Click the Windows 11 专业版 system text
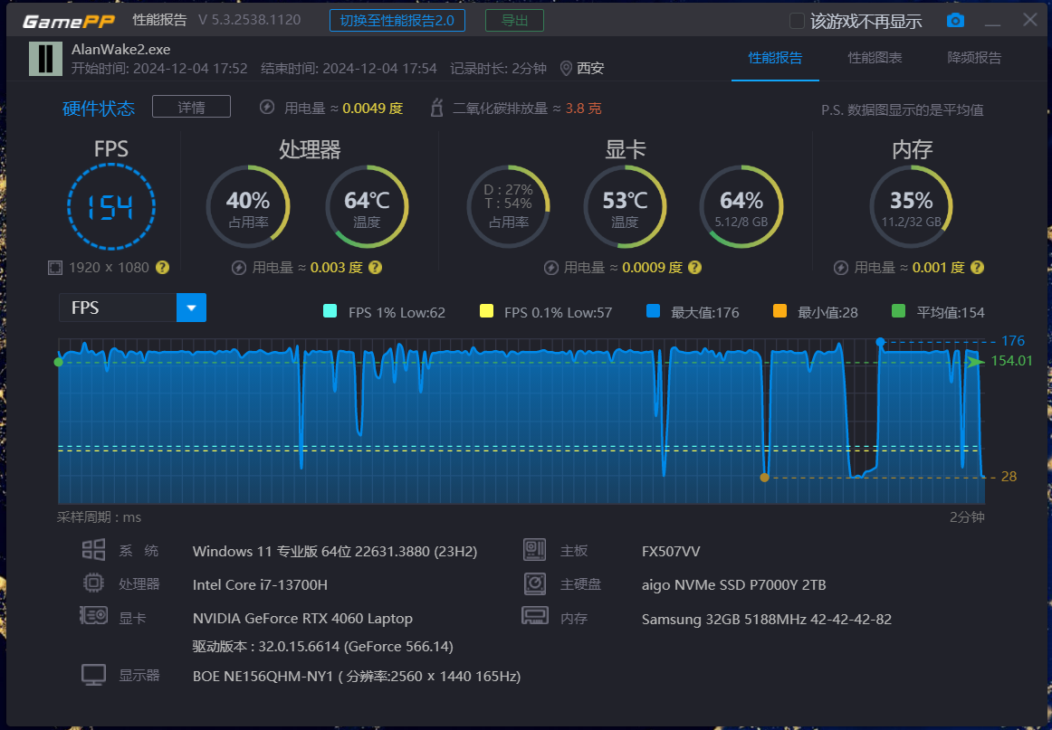This screenshot has height=730, width=1052. click(x=335, y=551)
